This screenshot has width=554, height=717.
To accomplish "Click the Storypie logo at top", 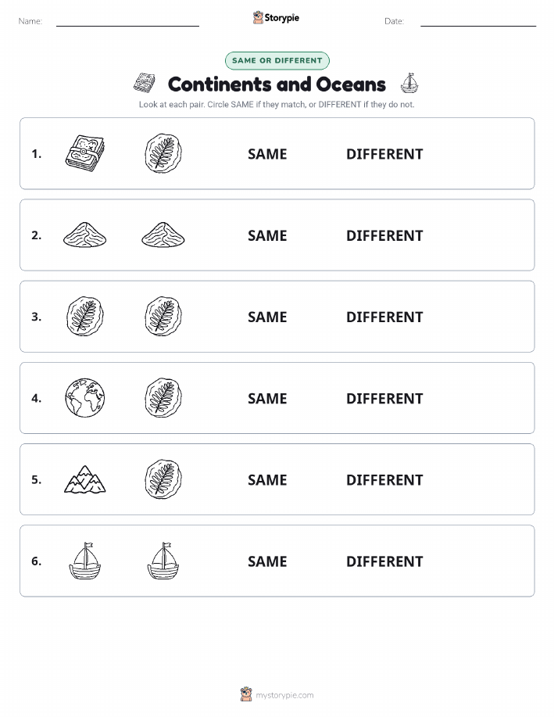I will tap(276, 17).
